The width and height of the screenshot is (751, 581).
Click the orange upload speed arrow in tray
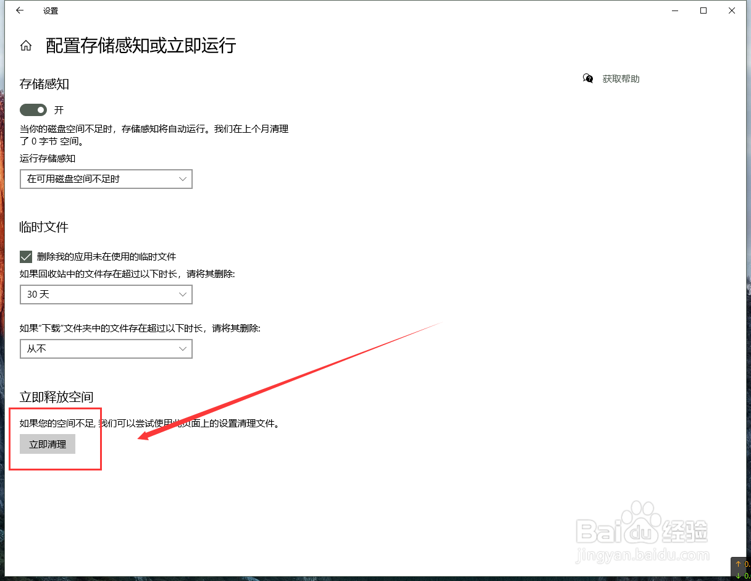(737, 564)
